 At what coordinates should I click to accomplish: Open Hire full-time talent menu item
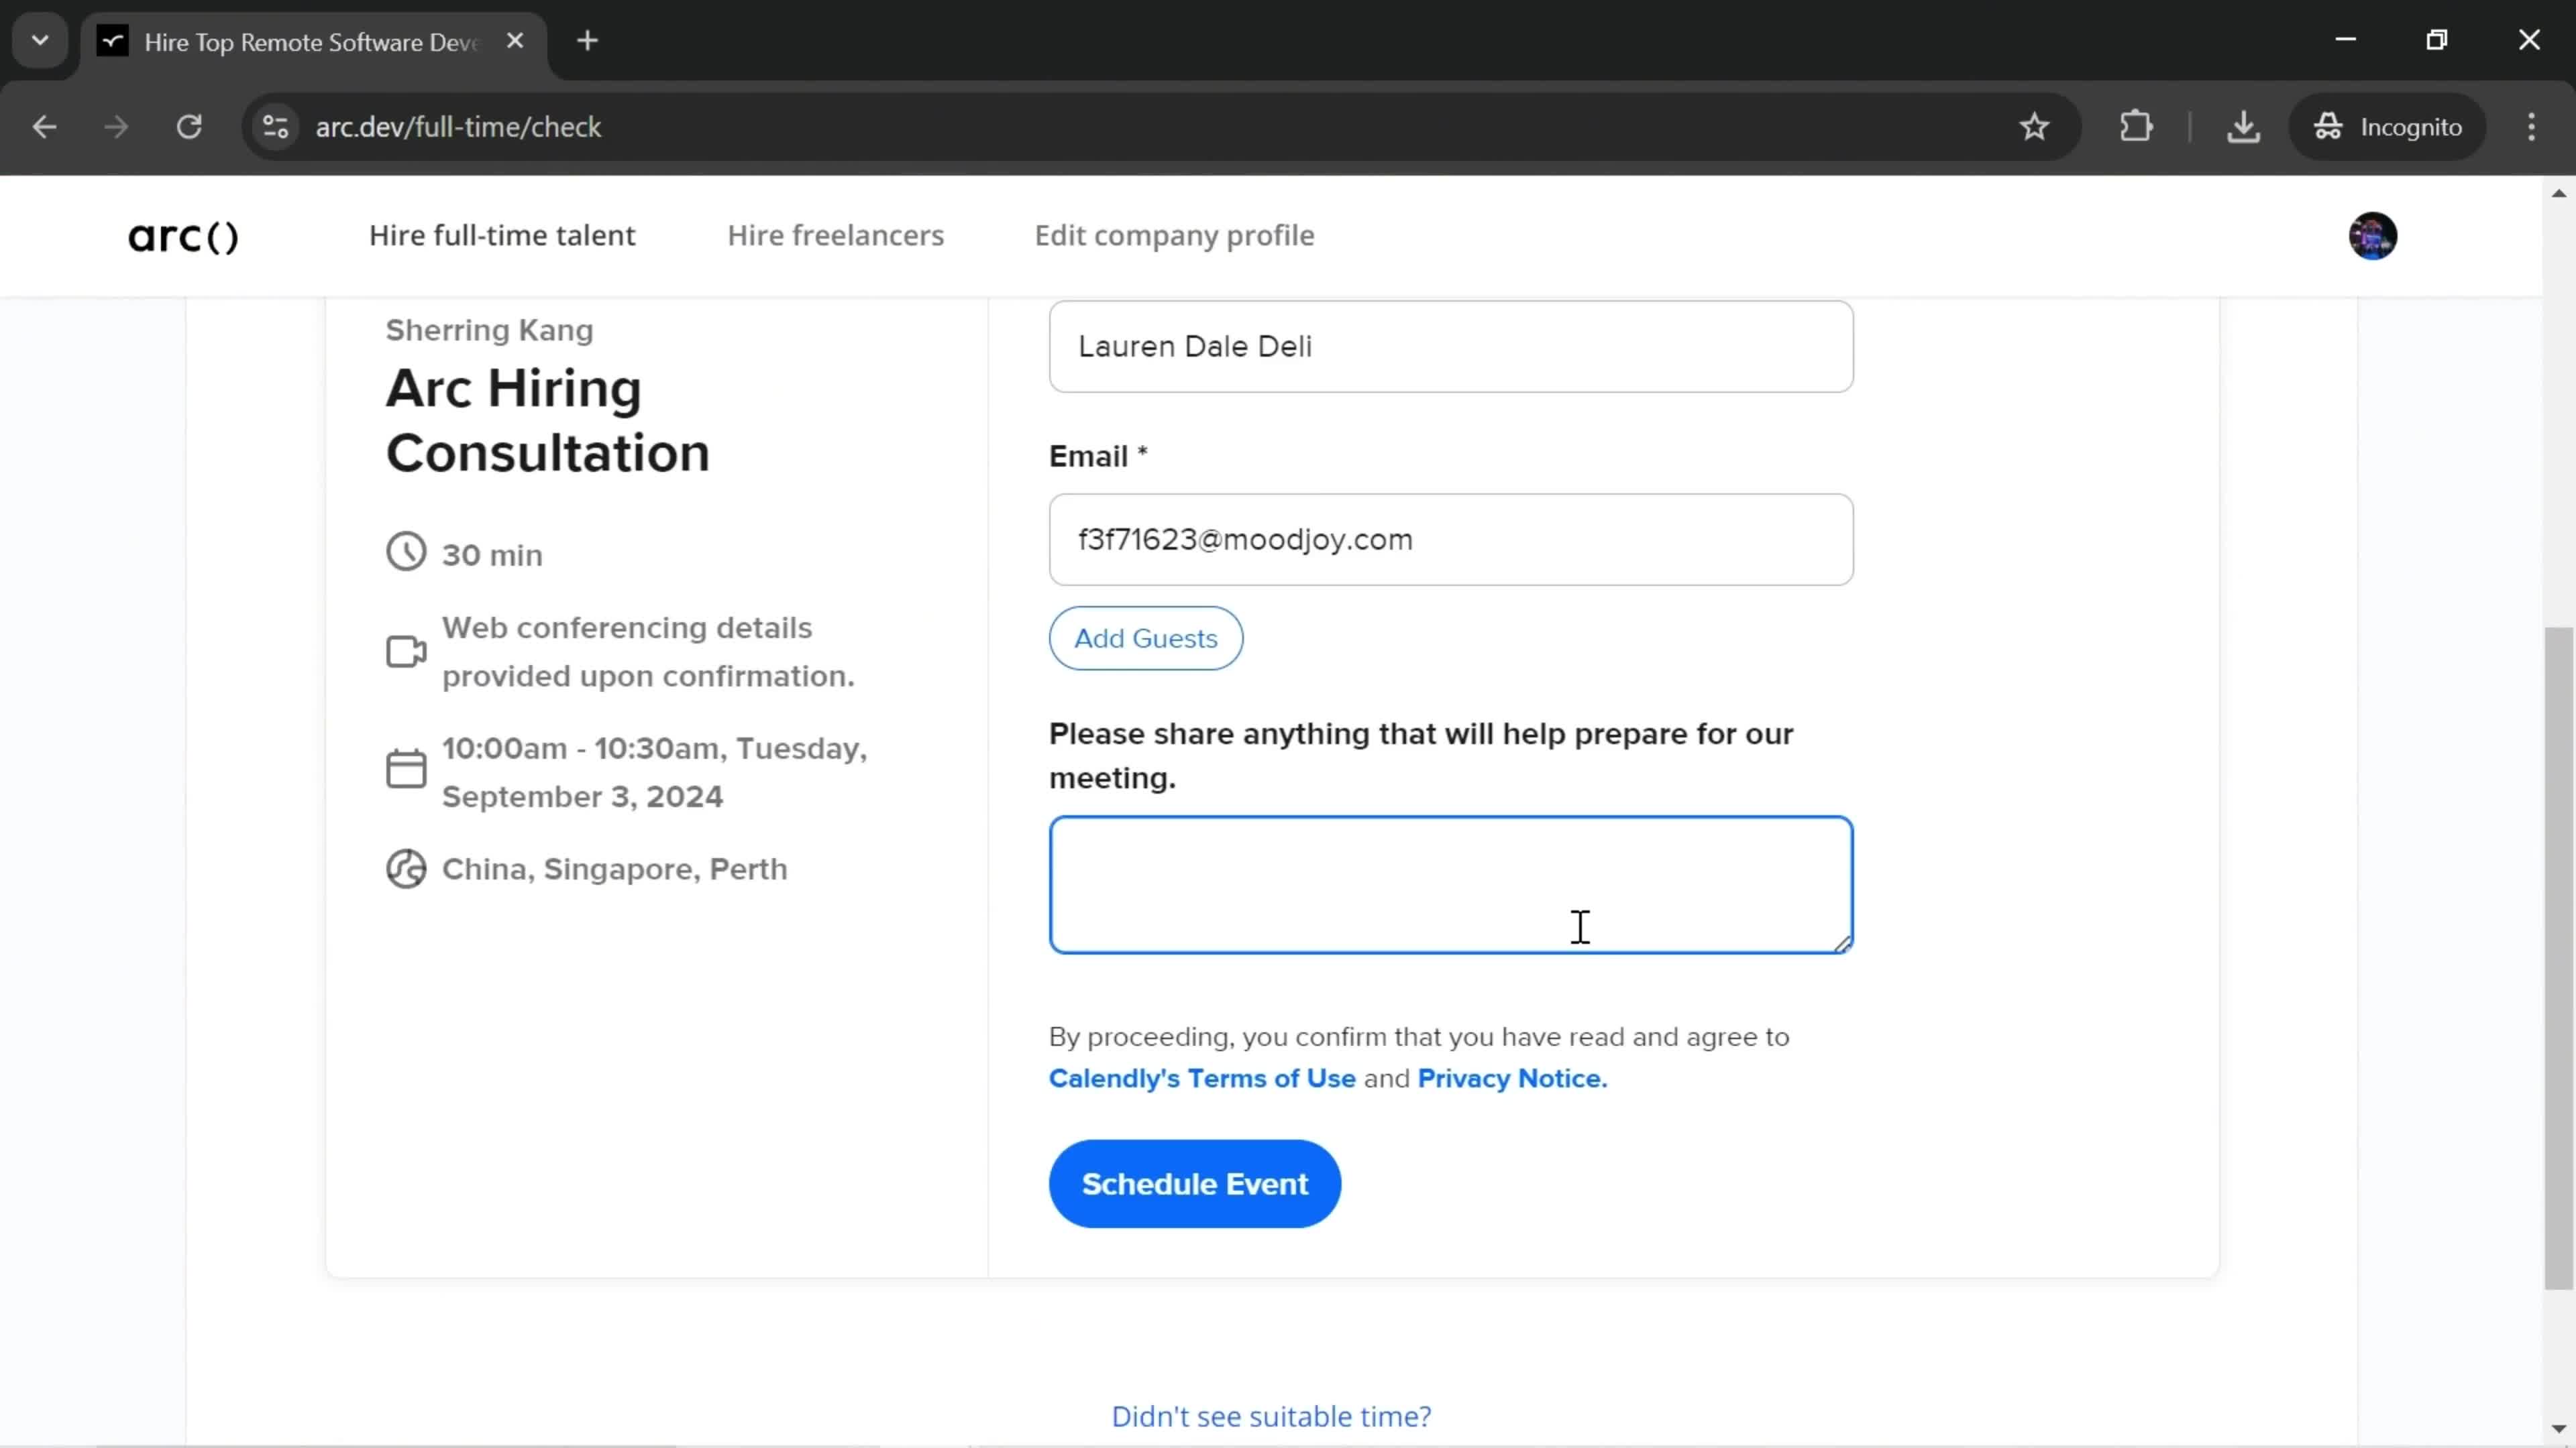[502, 236]
